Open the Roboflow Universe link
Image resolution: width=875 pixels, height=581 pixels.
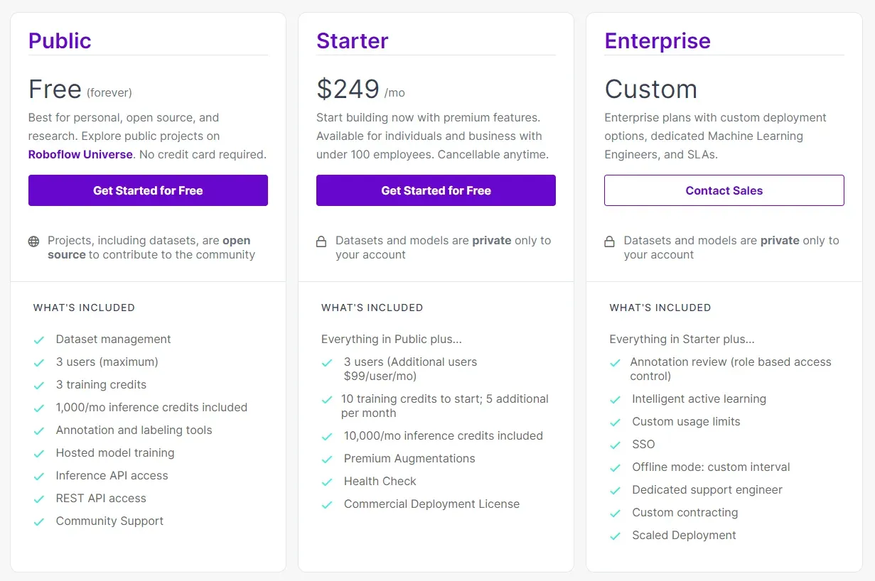80,154
